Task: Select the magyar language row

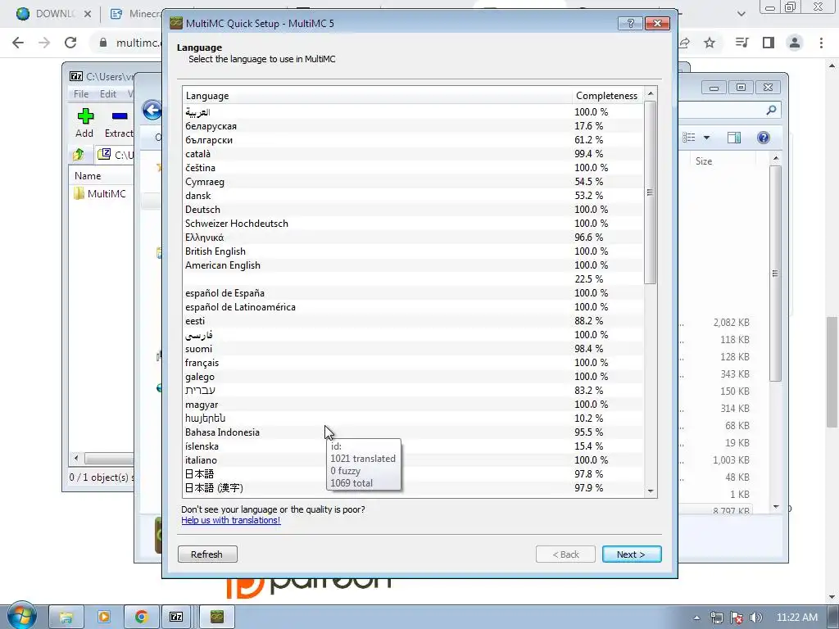Action: (x=413, y=404)
